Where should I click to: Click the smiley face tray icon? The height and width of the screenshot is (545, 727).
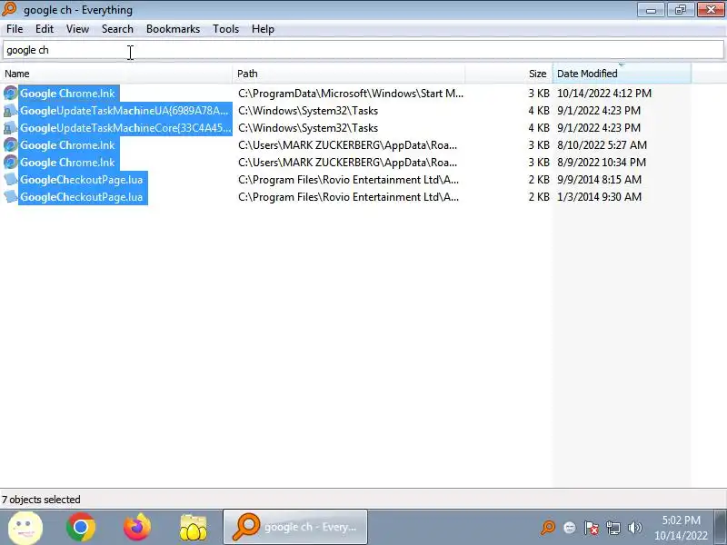pyautogui.click(x=570, y=528)
